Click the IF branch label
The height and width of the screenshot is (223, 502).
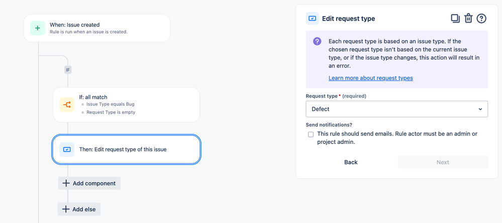(x=67, y=70)
